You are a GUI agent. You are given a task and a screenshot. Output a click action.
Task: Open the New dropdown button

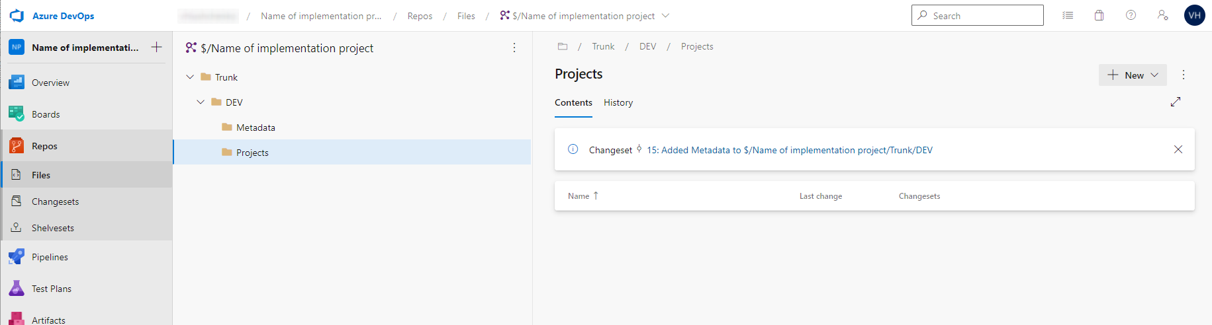pos(1133,75)
